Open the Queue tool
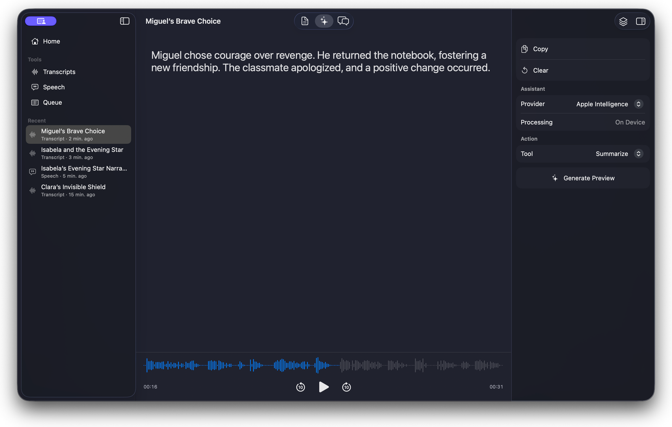The height and width of the screenshot is (427, 672). (x=79, y=103)
